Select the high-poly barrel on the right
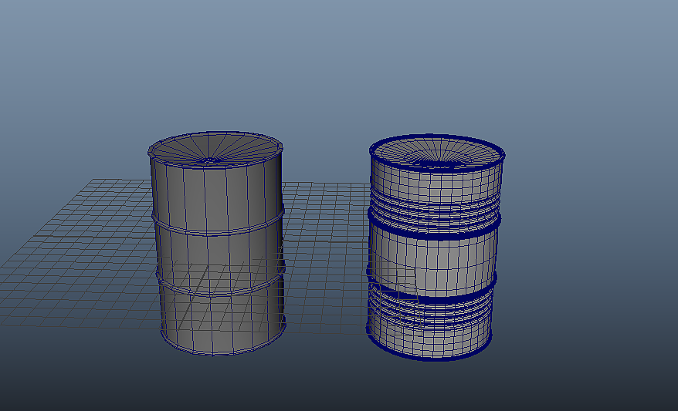The image size is (678, 411). (436, 248)
